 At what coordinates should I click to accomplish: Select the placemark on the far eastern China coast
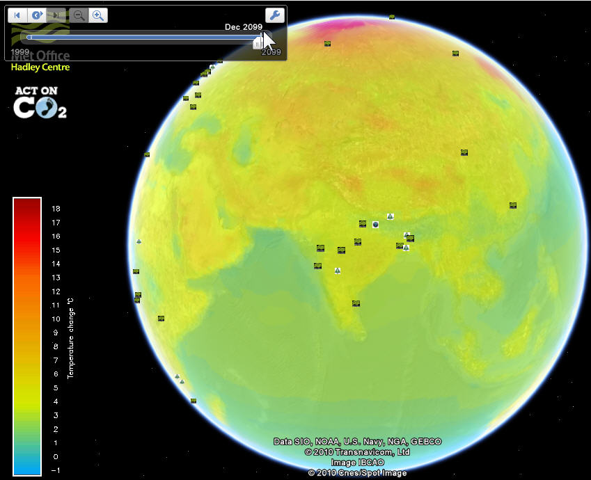(x=513, y=205)
